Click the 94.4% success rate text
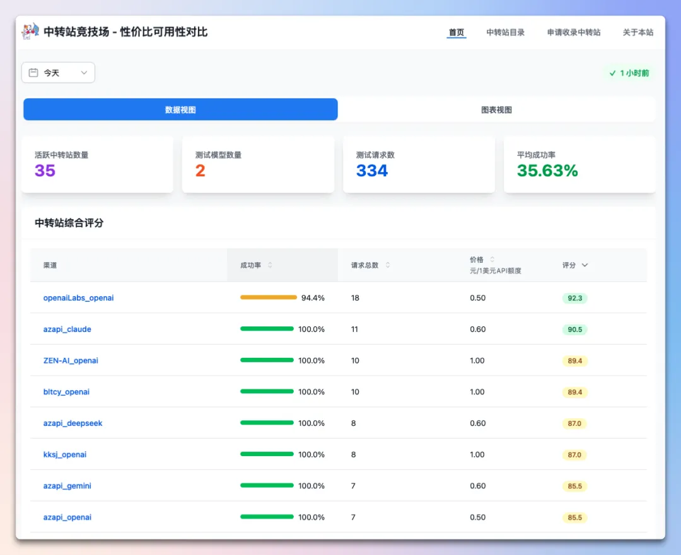The height and width of the screenshot is (555, 681). [313, 298]
